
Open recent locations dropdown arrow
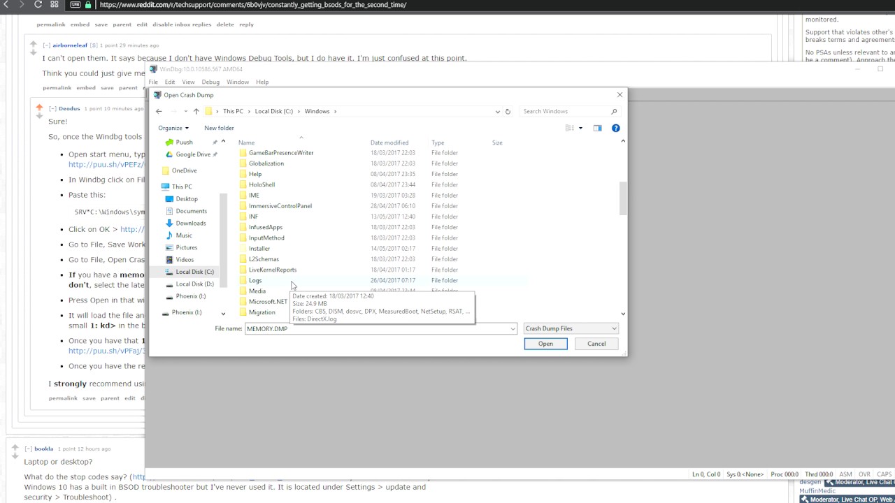(x=185, y=111)
